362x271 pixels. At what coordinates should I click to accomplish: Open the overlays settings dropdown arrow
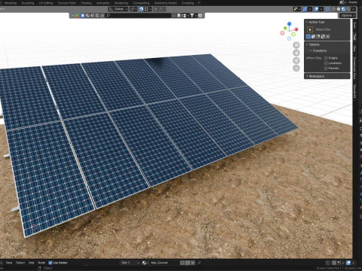pos(321,9)
